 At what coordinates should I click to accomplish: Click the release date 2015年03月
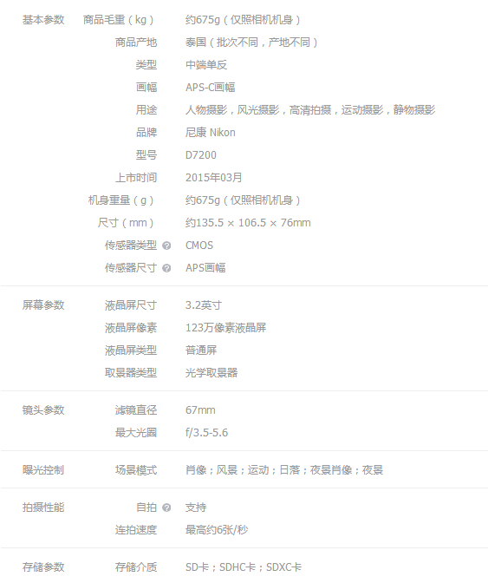pos(213,178)
